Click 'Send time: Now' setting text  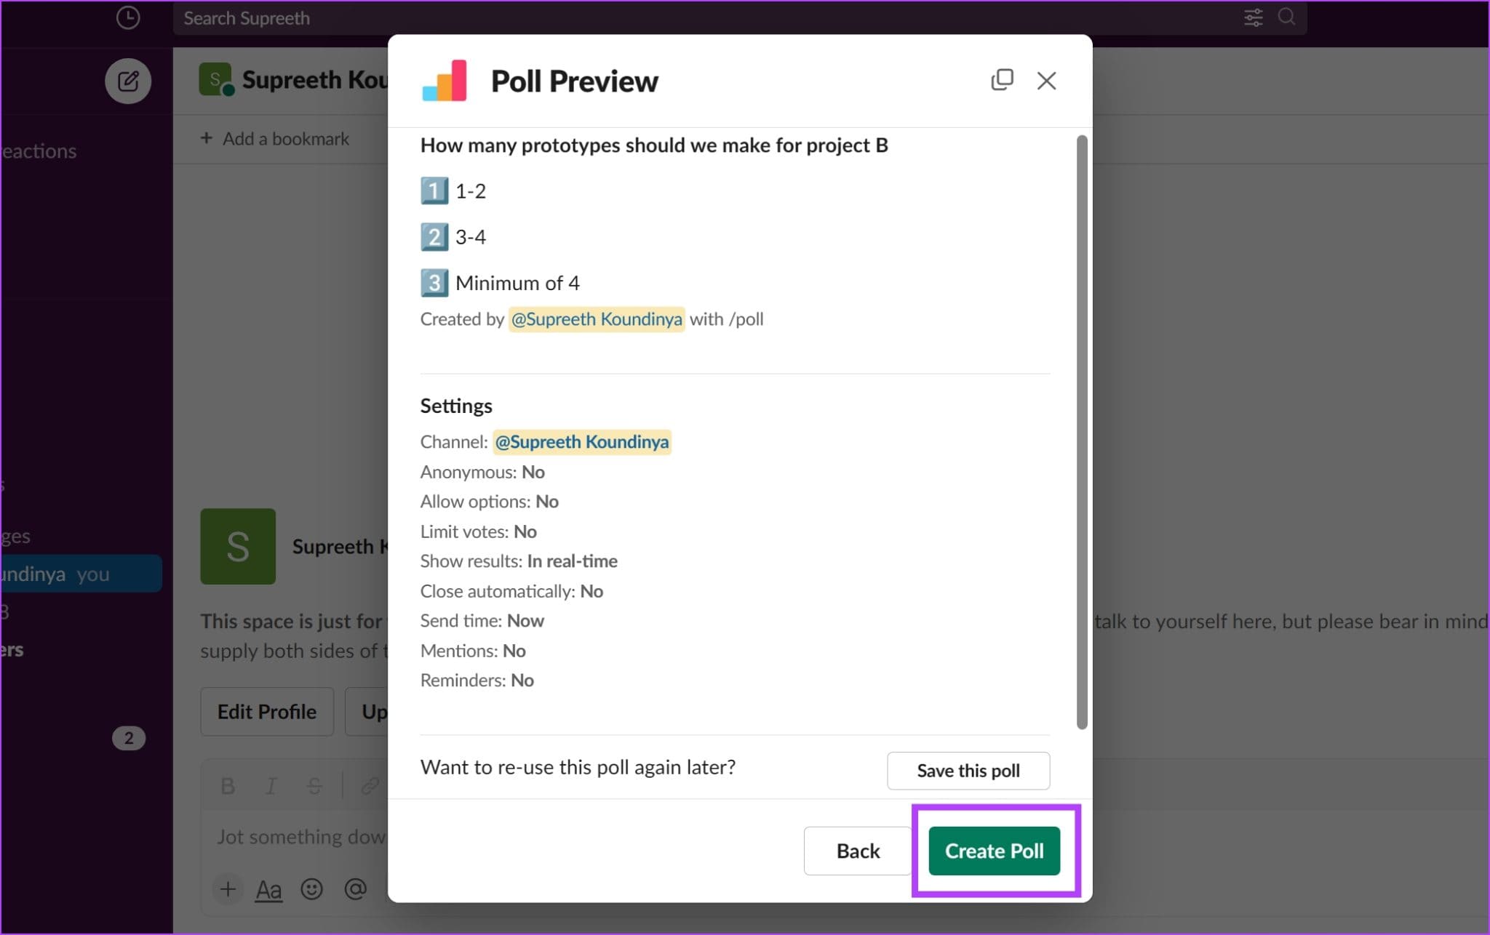[482, 621]
